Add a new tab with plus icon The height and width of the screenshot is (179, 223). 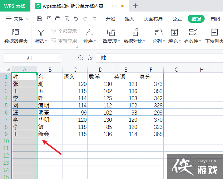pos(135,6)
